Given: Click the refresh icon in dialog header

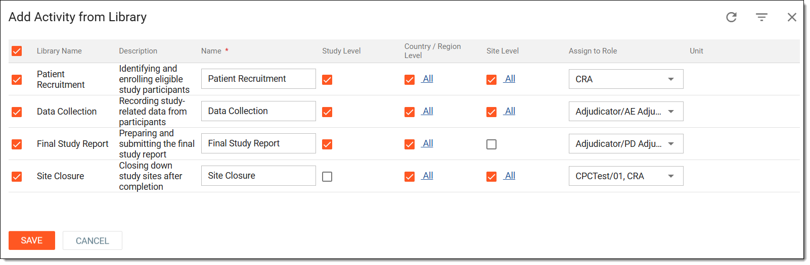Looking at the screenshot, I should [x=731, y=17].
